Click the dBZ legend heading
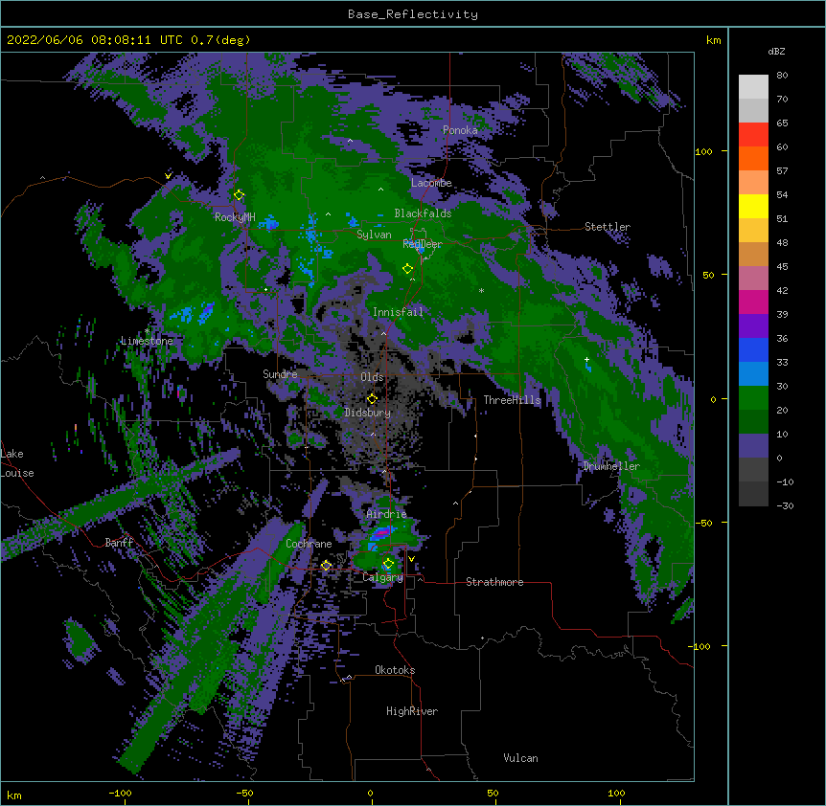Viewport: 826px width, 806px height. click(x=776, y=52)
